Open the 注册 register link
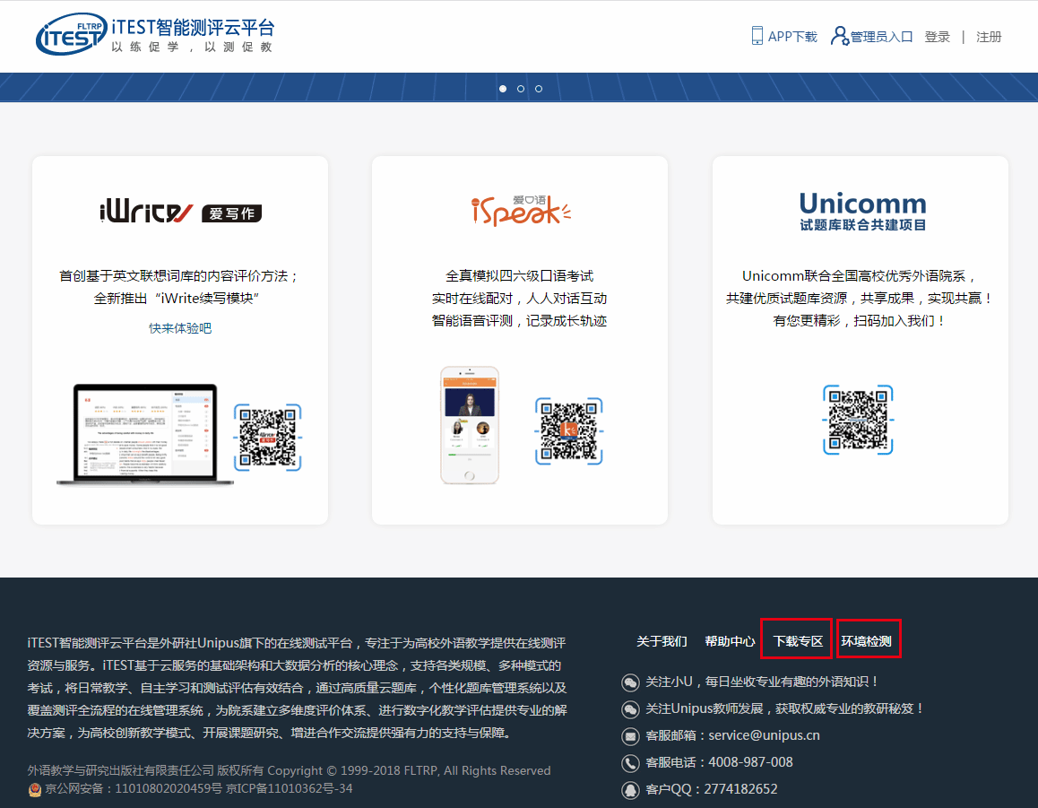 click(989, 37)
